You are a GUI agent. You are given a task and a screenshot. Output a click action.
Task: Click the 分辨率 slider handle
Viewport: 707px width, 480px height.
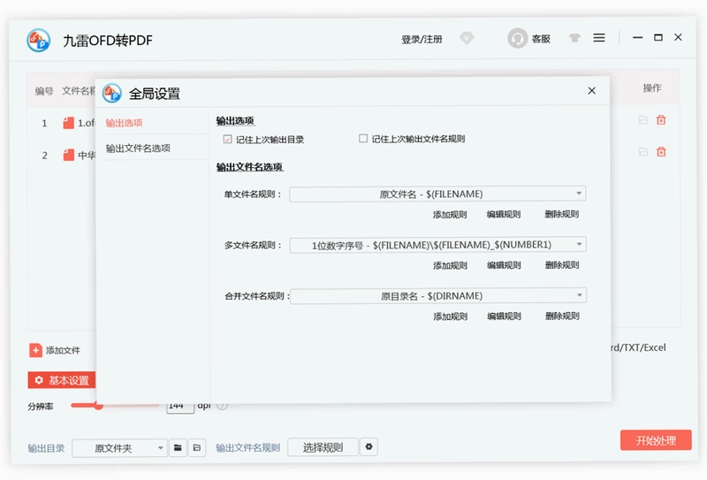pyautogui.click(x=98, y=406)
